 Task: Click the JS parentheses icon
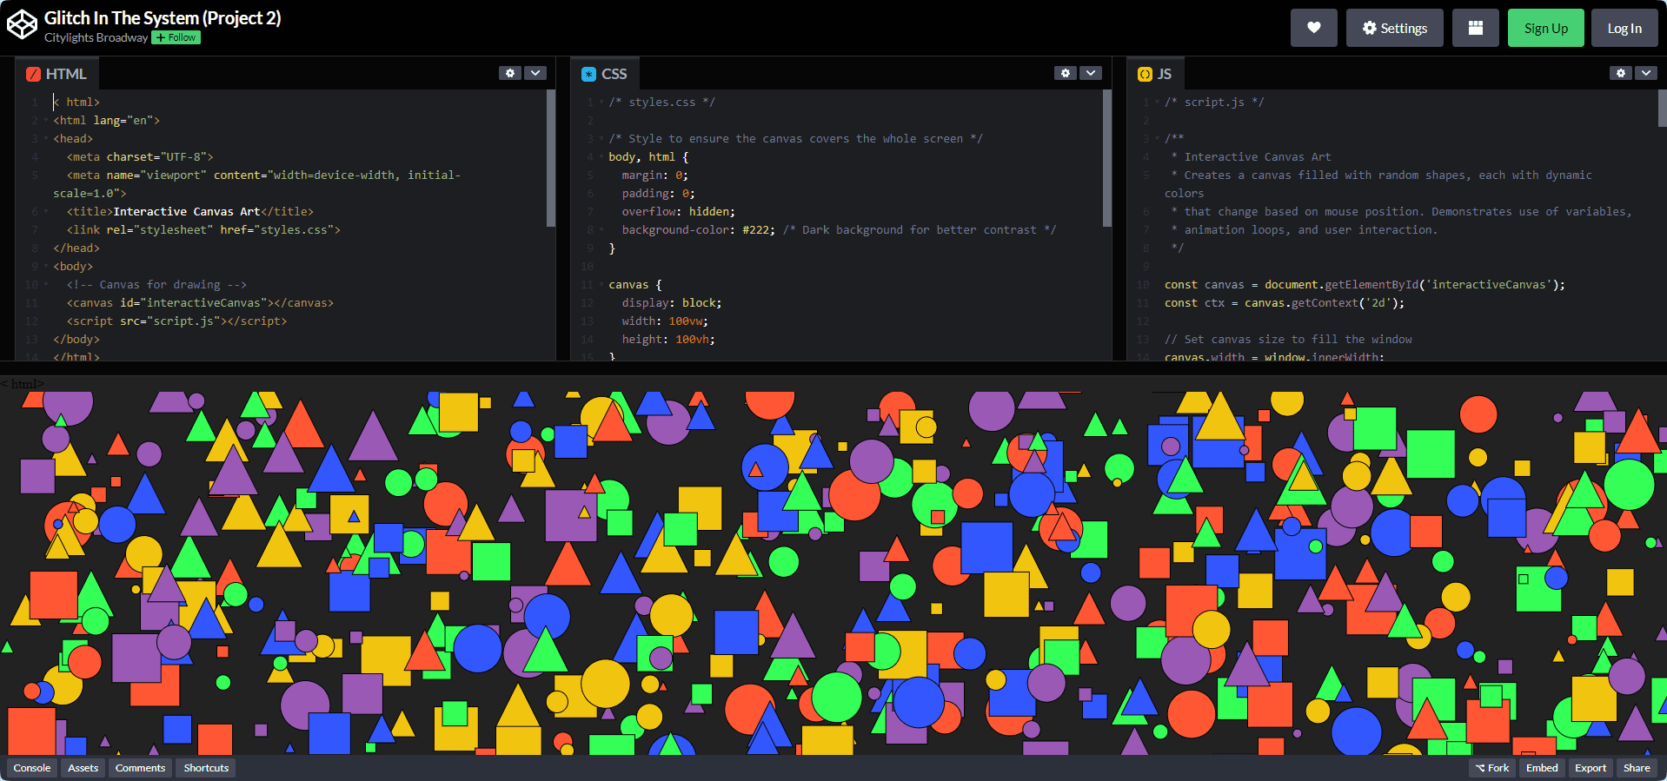(1145, 74)
